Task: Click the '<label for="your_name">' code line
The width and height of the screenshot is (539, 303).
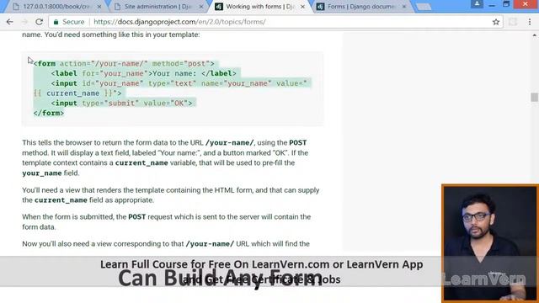Action: tap(144, 73)
